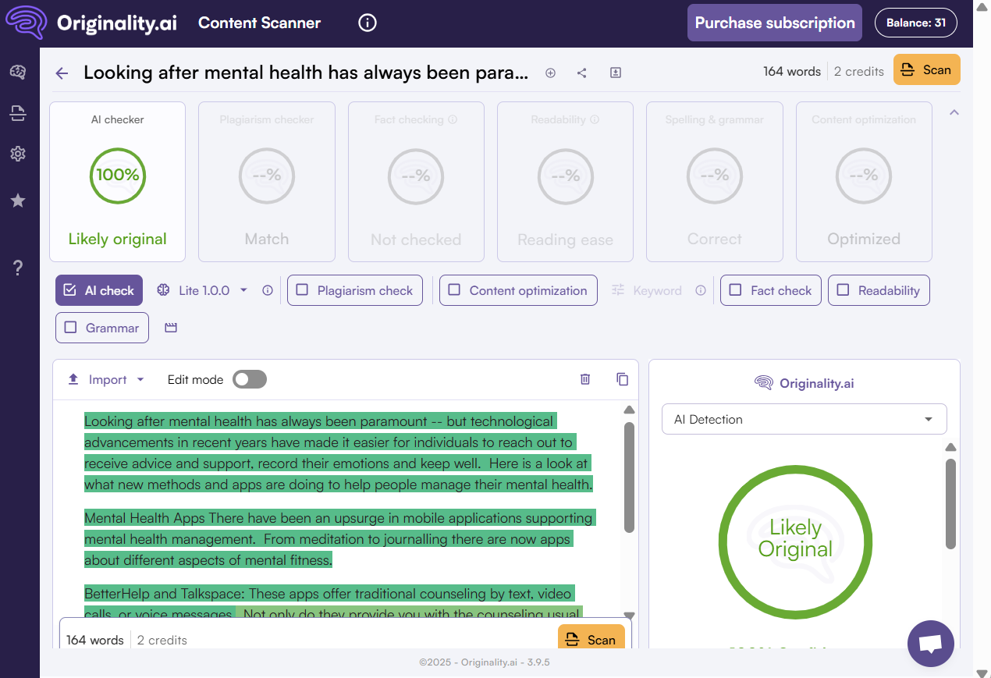Toggle the AI check checkbox

coord(70,290)
